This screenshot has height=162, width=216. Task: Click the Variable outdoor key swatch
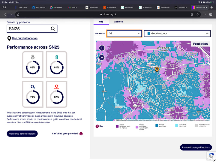177,125
